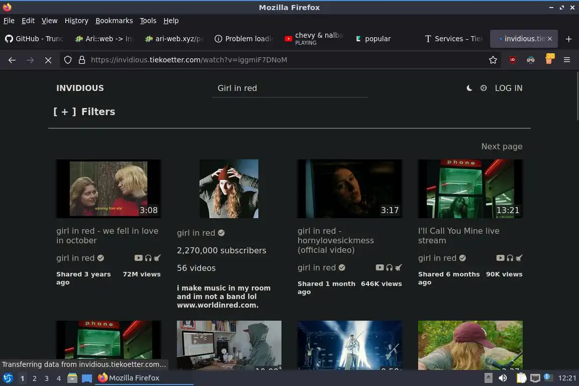Screen dimensions: 579x386
Task: Open the History menu
Action: click(76, 21)
